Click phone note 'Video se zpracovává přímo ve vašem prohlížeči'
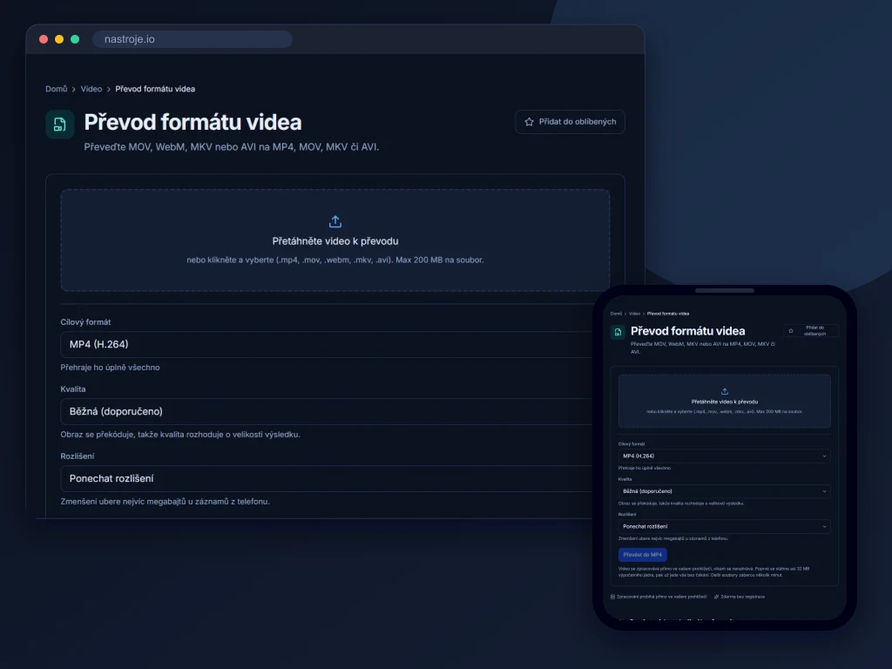The width and height of the screenshot is (892, 669). click(x=714, y=571)
